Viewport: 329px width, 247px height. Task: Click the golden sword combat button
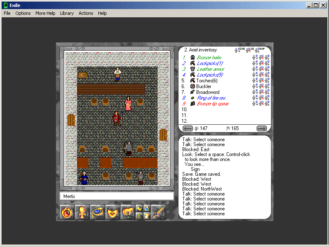[x=158, y=212]
